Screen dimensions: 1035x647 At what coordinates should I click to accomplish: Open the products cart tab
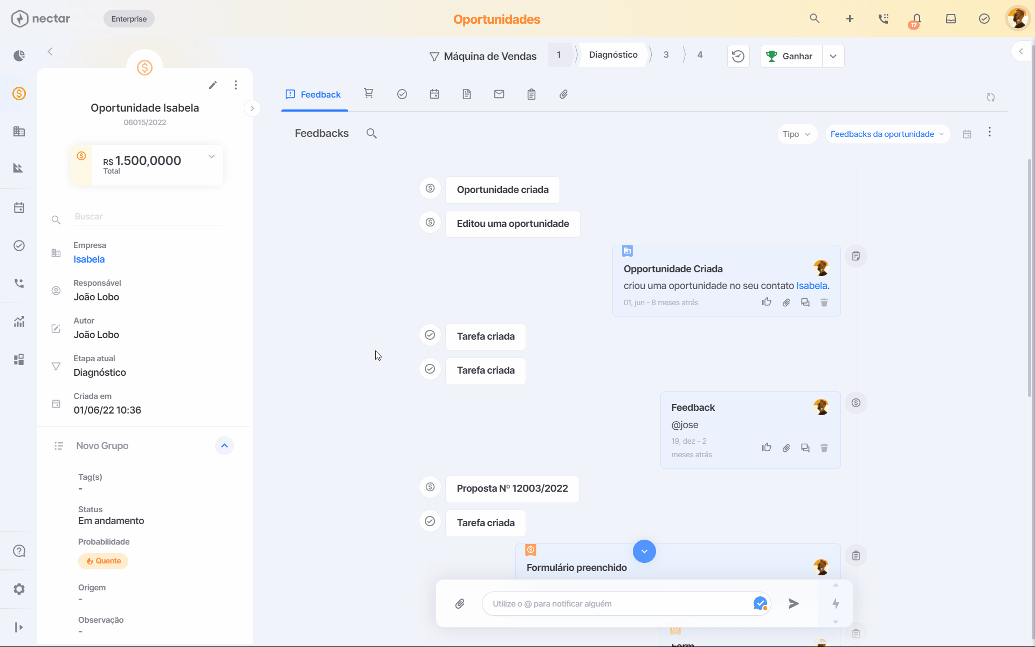click(x=369, y=94)
